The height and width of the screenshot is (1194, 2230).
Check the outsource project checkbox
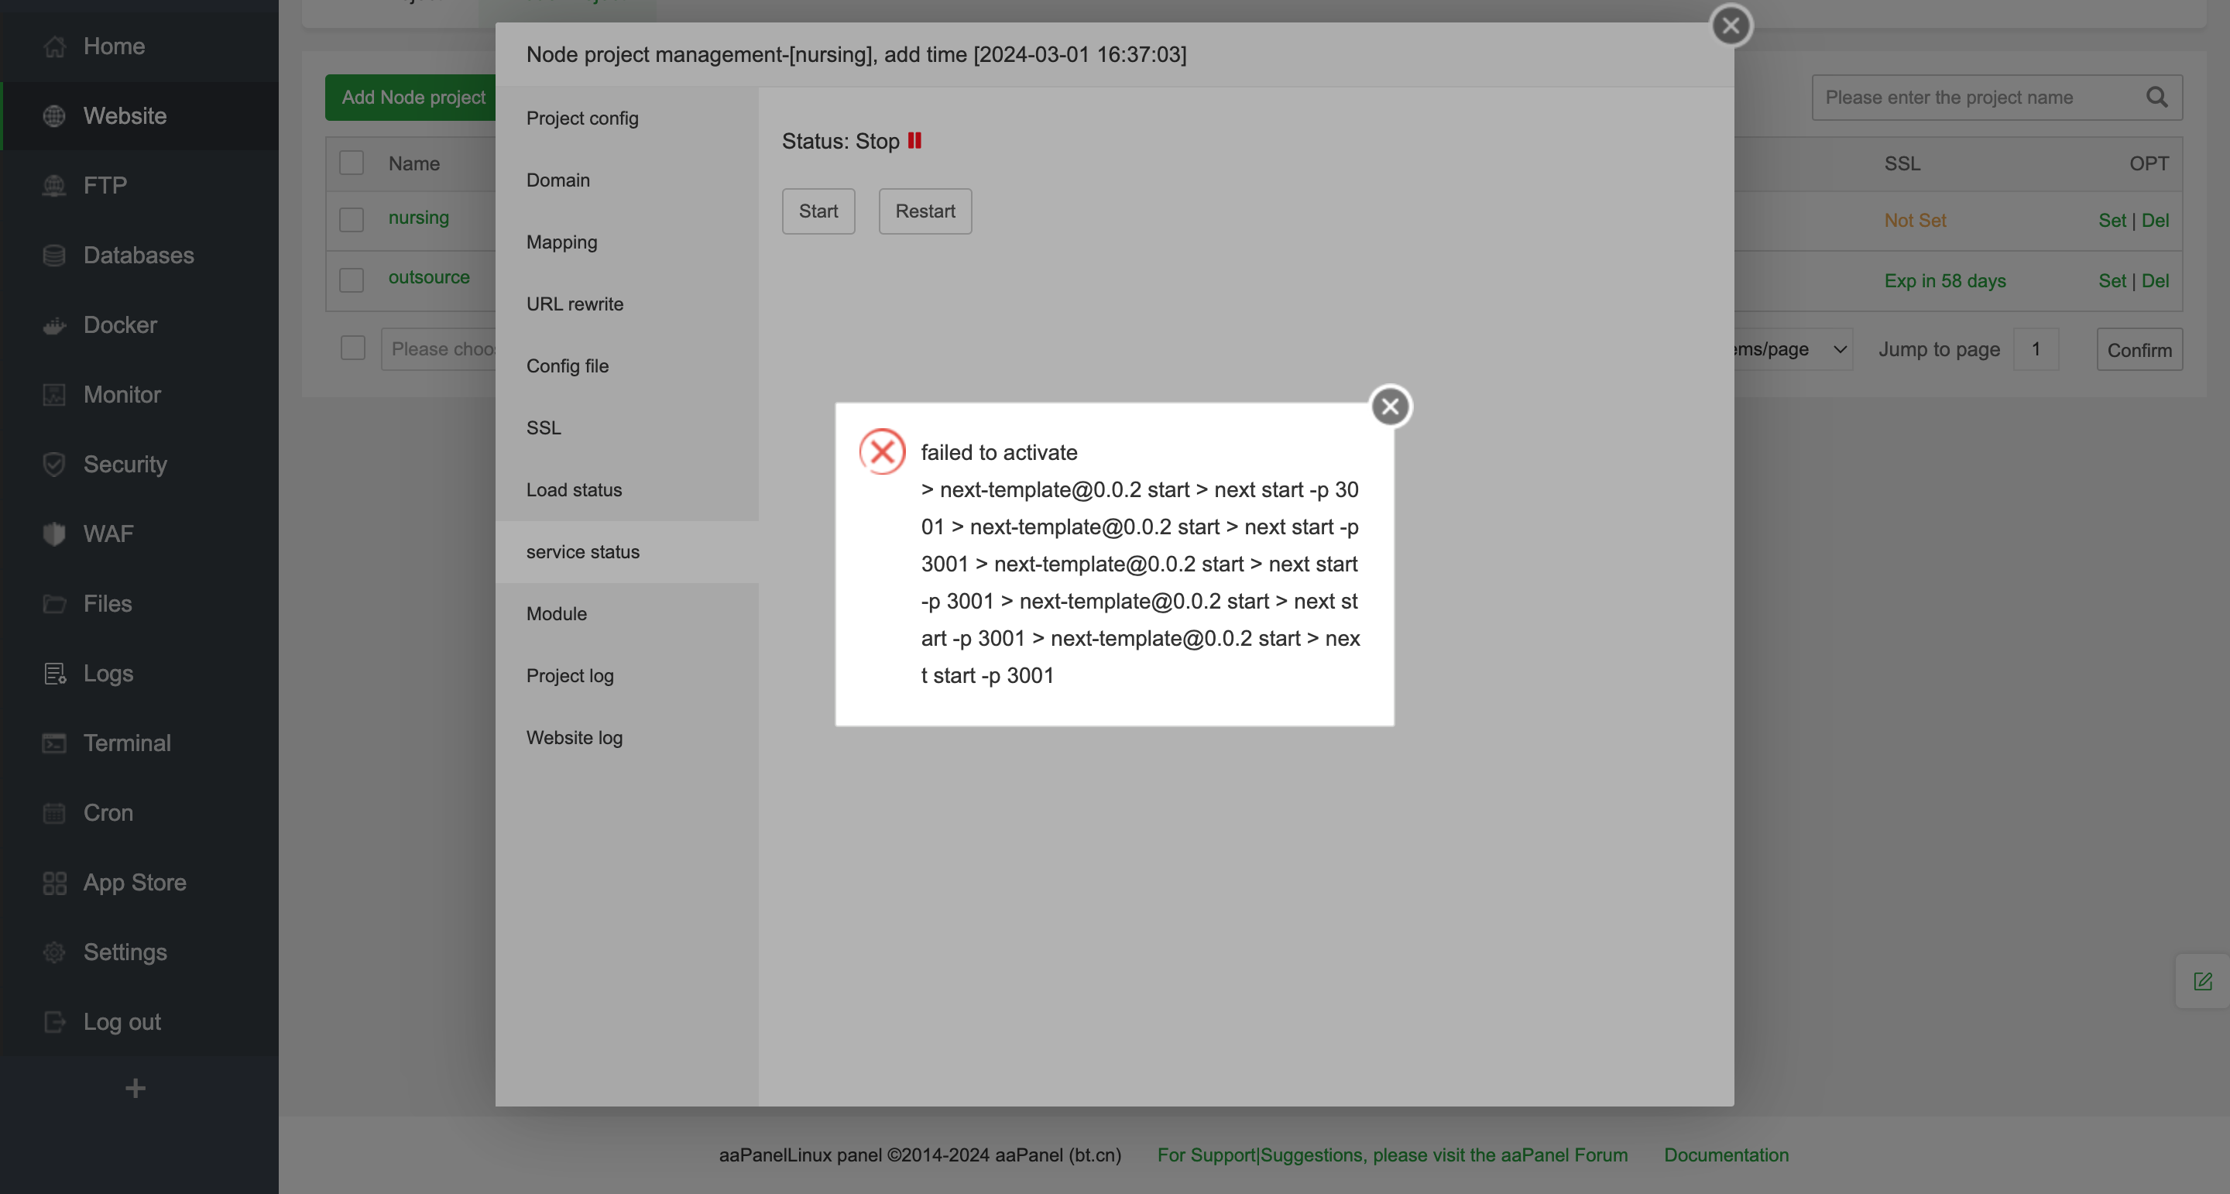352,280
